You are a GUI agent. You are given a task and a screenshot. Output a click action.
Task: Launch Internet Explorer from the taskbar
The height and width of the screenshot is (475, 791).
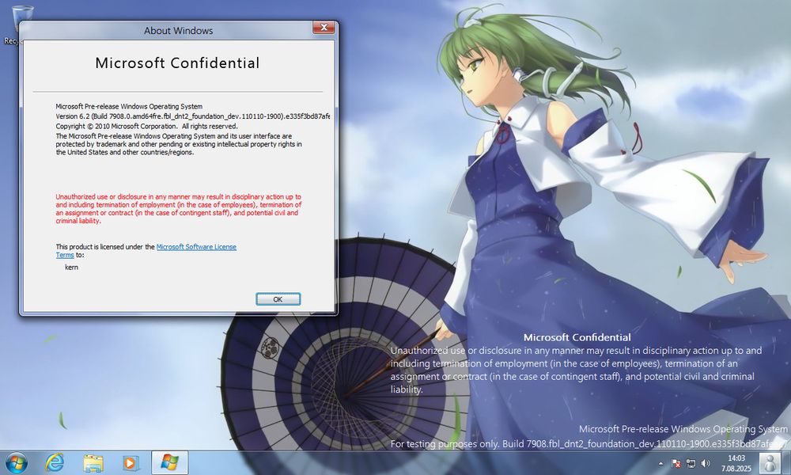click(55, 462)
